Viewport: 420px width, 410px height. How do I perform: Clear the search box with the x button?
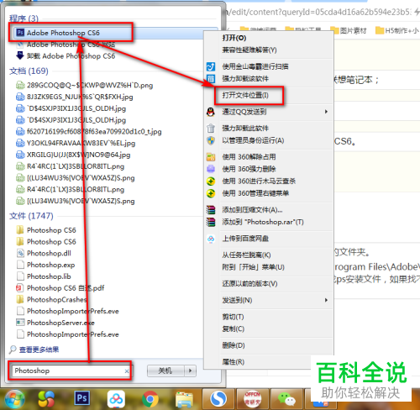tap(127, 371)
